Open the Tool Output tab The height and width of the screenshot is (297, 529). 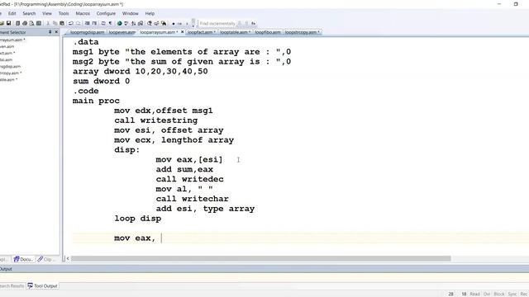pos(42,286)
